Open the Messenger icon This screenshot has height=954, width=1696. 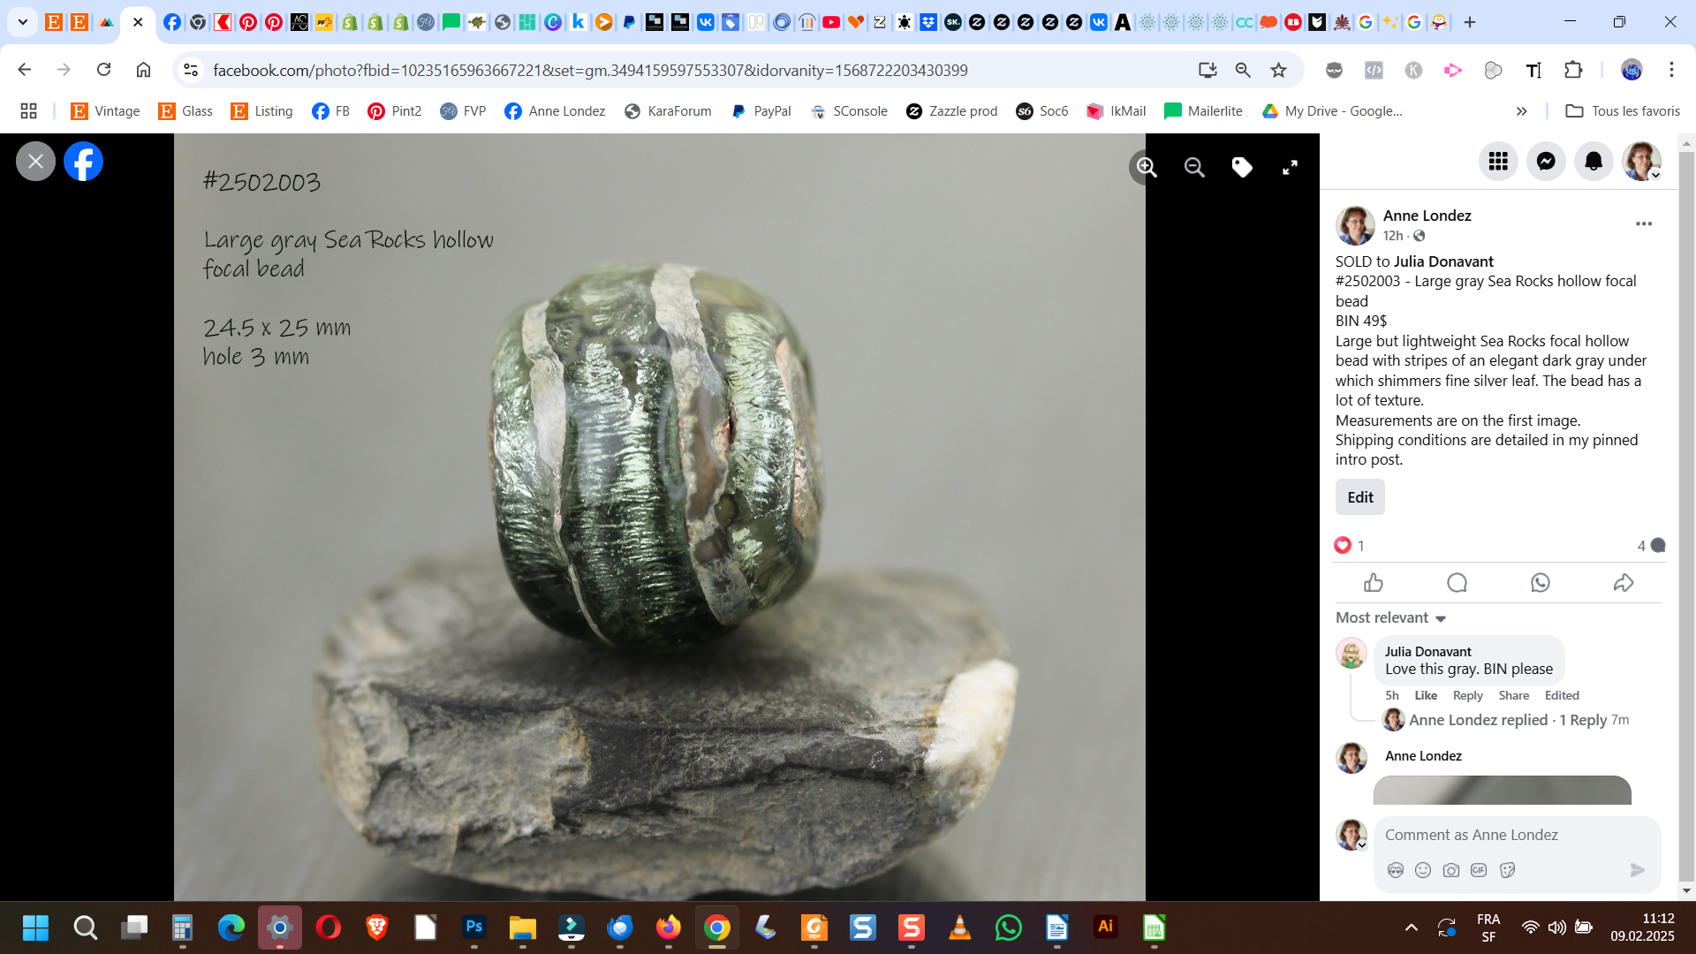[1546, 161]
